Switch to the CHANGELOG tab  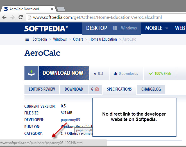click(x=151, y=89)
